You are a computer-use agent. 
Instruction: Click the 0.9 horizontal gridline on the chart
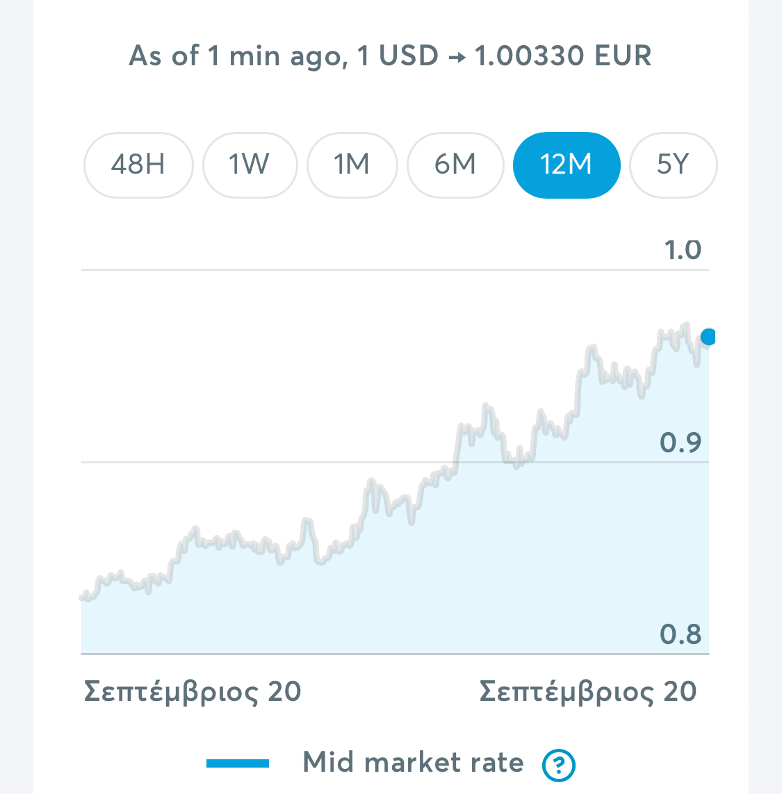point(254,463)
